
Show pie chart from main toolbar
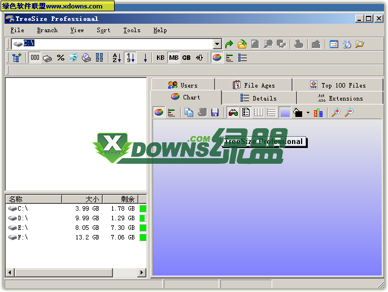point(217,58)
